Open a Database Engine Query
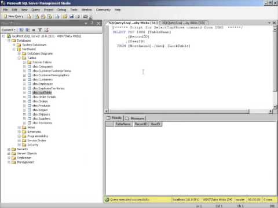278x208 pixels. 30,16
